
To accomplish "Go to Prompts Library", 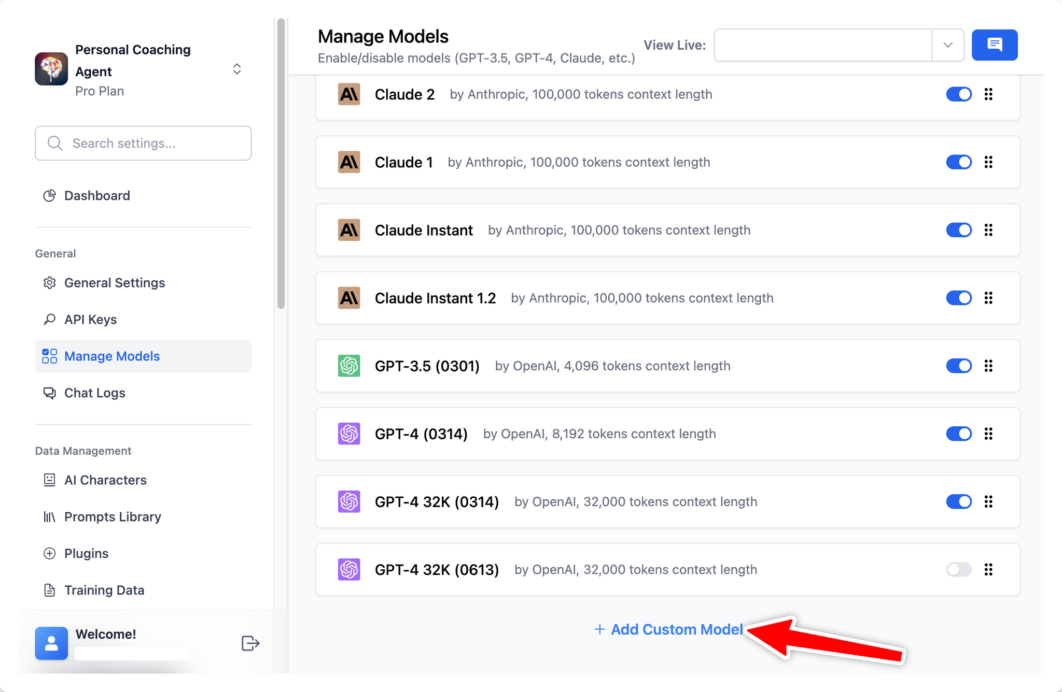I will (x=143, y=517).
